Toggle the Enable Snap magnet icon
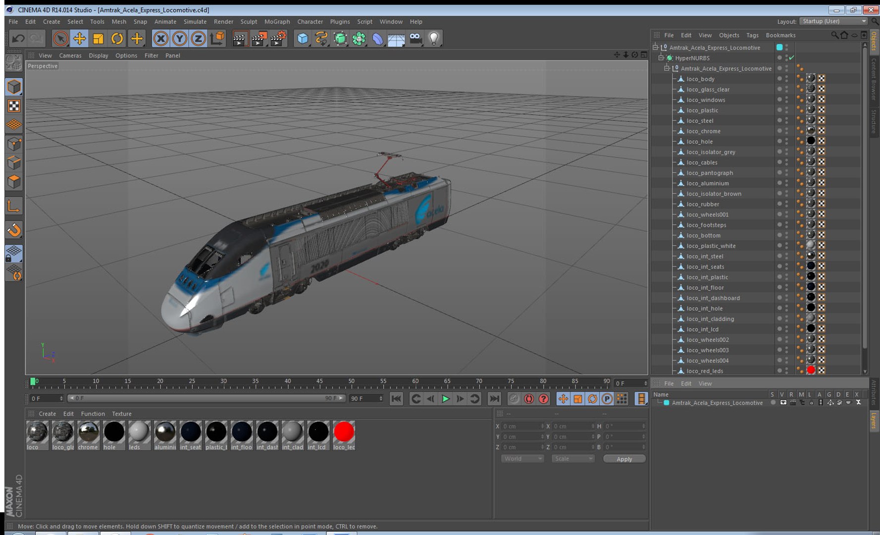The height and width of the screenshot is (535, 880). tap(14, 229)
